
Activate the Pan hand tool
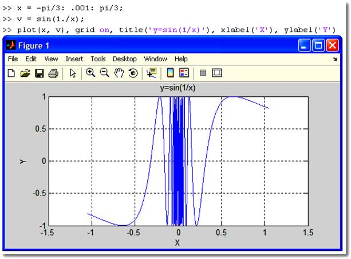(119, 73)
